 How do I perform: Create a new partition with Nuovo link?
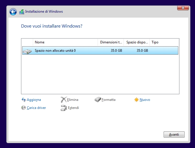click(x=145, y=100)
